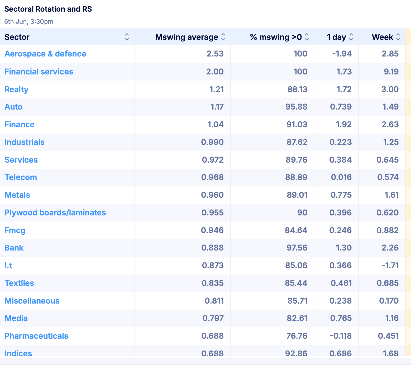The width and height of the screenshot is (411, 368).
Task: Click the % mswing >0 header label
Action: coord(276,37)
